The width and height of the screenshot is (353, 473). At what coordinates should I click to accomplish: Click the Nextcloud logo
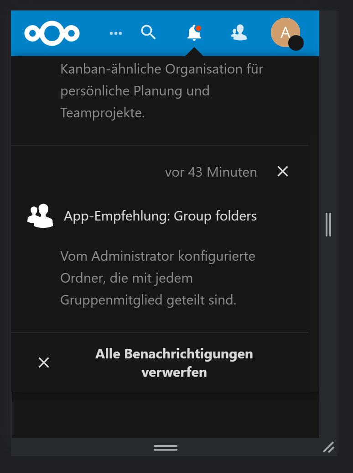52,33
